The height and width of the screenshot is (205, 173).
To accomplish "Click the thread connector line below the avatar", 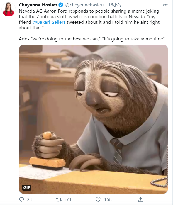I will pos(9,111).
